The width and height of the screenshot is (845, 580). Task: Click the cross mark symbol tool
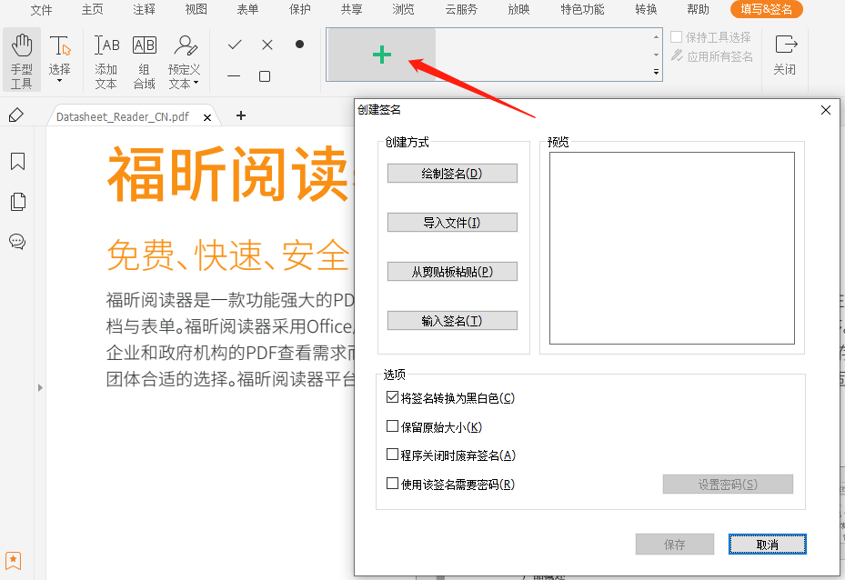[267, 45]
